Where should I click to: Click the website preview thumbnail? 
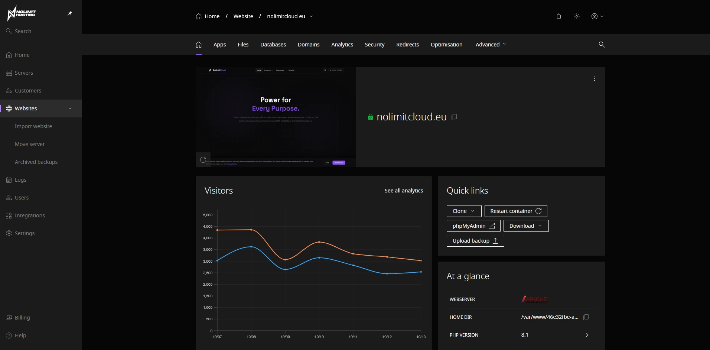coord(276,117)
